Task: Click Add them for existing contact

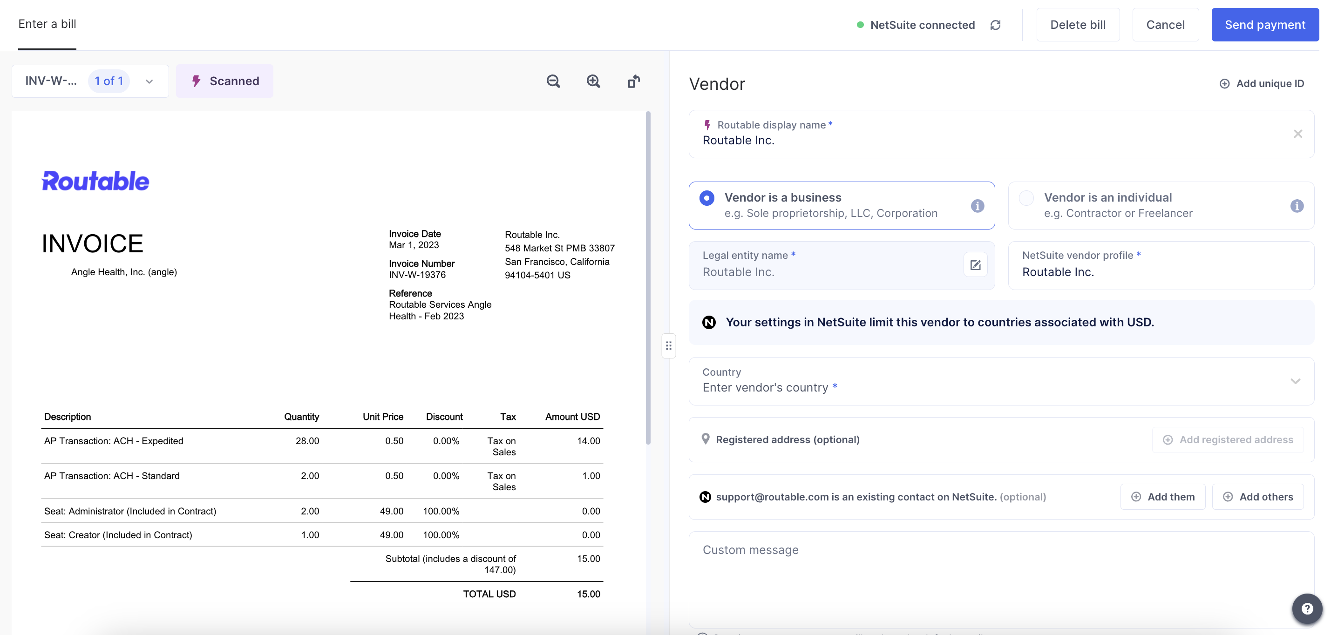Action: click(x=1162, y=497)
